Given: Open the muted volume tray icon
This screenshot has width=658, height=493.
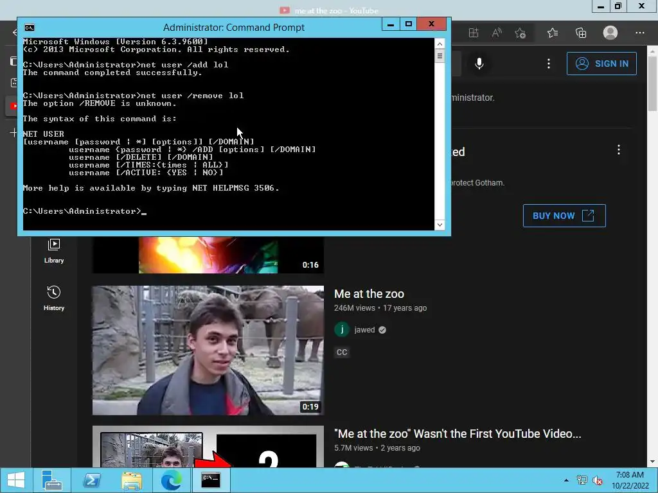Looking at the screenshot, I should [597, 480].
